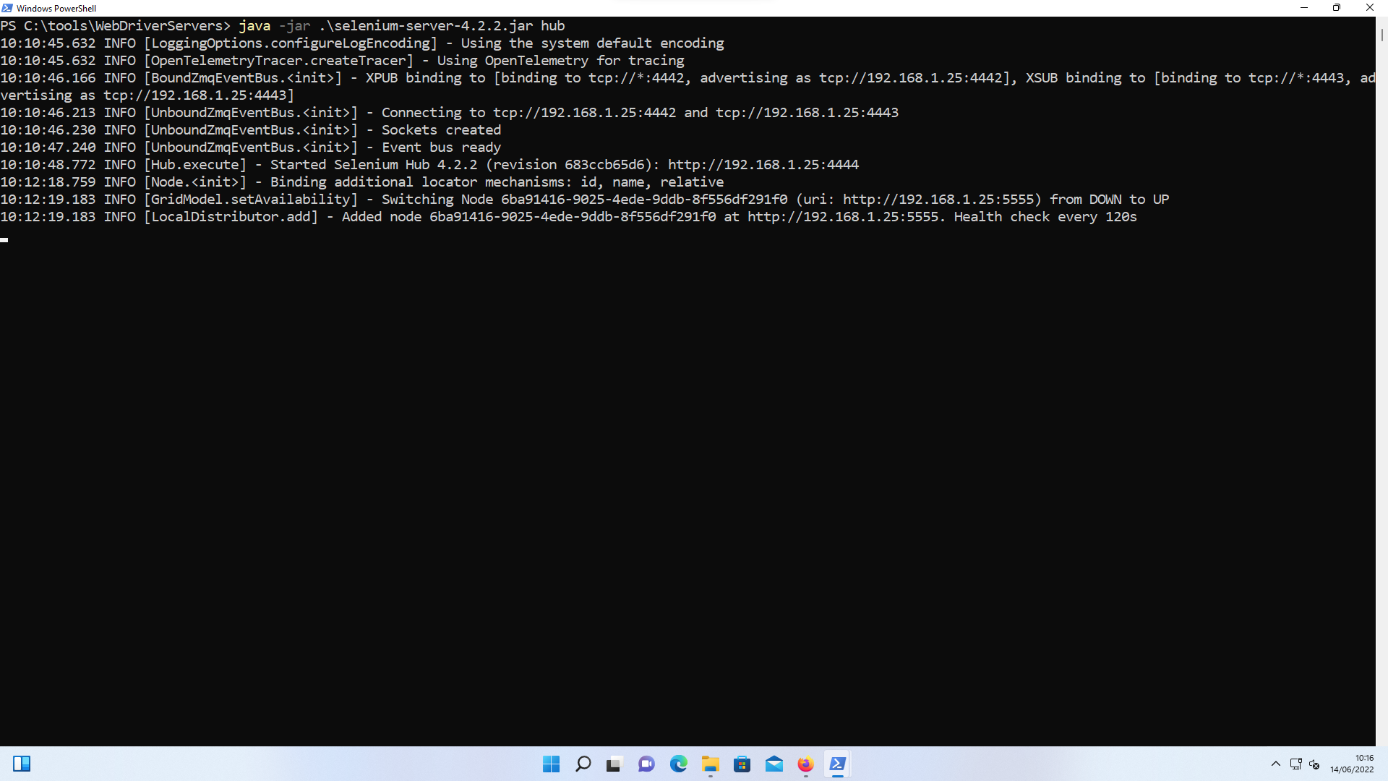The image size is (1388, 781).
Task: Launch the Microsoft Store
Action: (742, 764)
